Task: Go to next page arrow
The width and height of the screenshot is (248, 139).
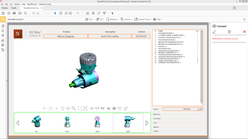Action: click(x=38, y=13)
